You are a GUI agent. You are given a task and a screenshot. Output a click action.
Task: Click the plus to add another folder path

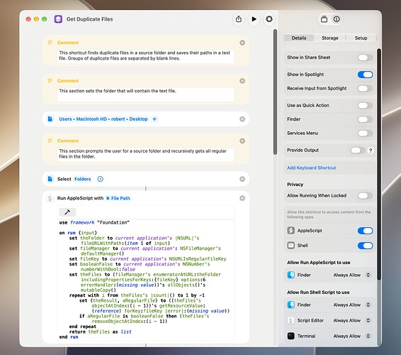pyautogui.click(x=154, y=119)
